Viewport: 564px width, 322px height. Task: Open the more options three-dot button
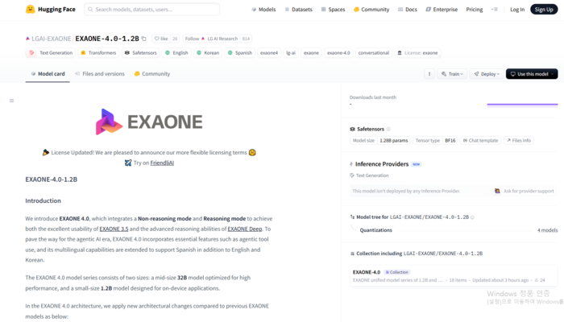(429, 74)
